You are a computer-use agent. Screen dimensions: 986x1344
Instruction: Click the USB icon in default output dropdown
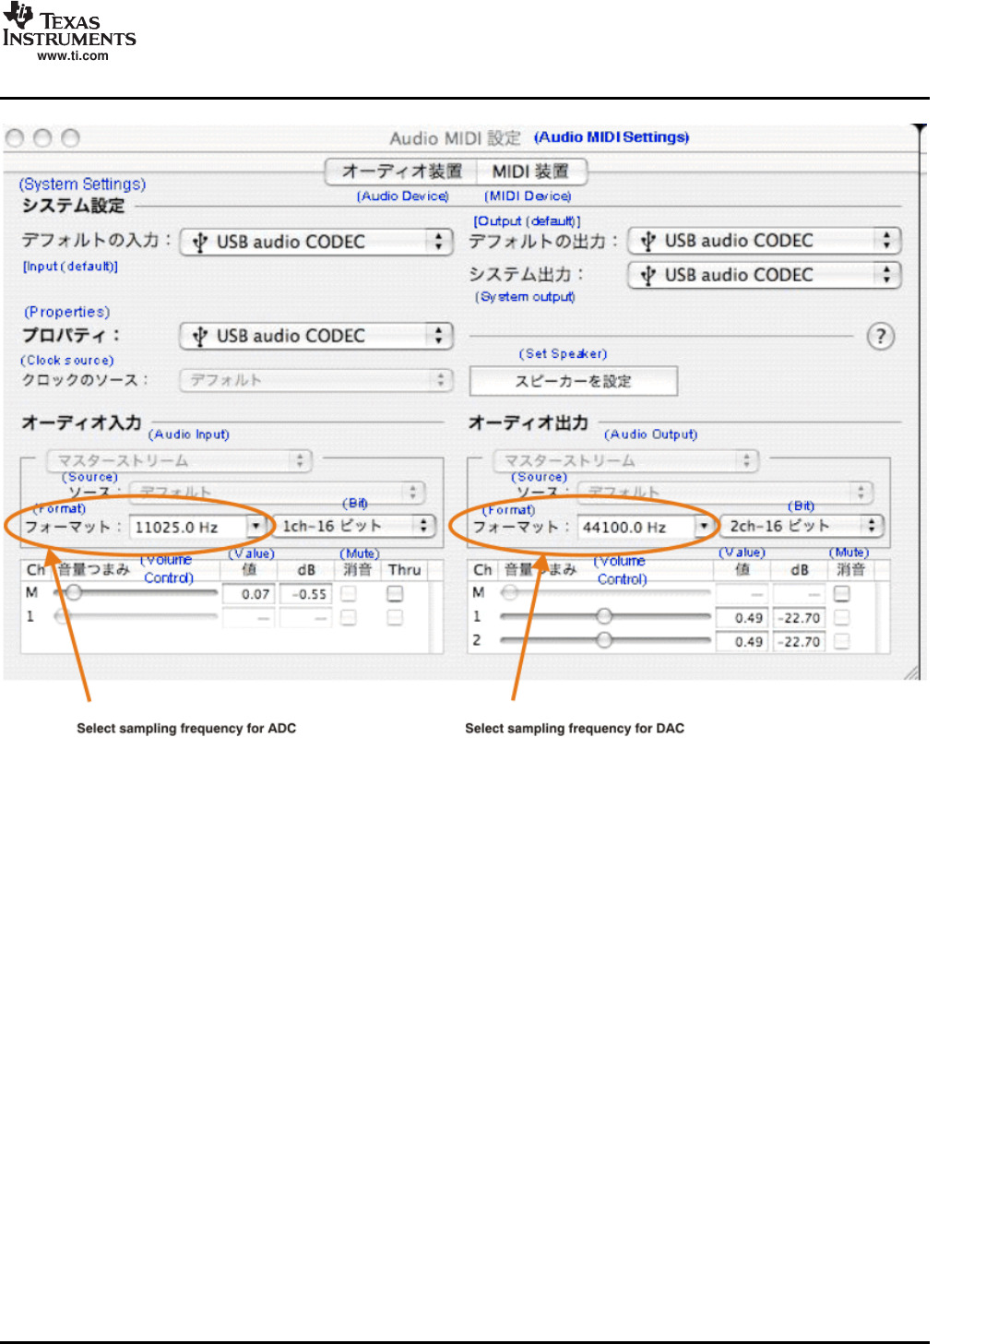(647, 242)
